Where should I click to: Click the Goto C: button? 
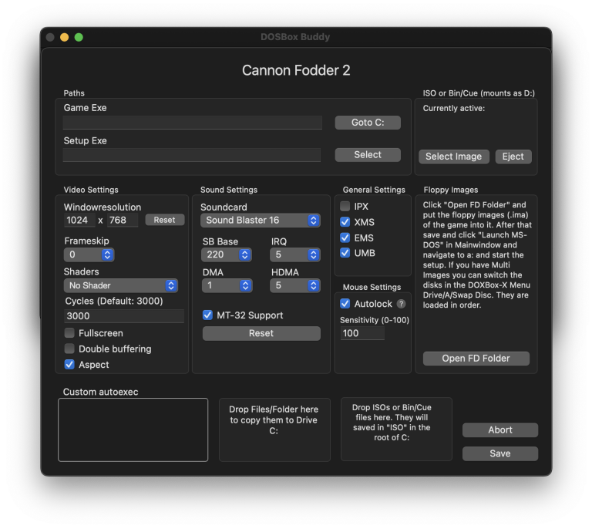368,123
